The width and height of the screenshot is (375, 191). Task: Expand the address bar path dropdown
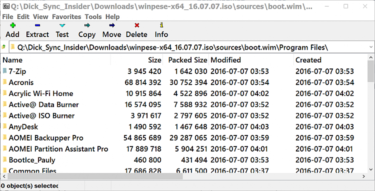click(371, 47)
